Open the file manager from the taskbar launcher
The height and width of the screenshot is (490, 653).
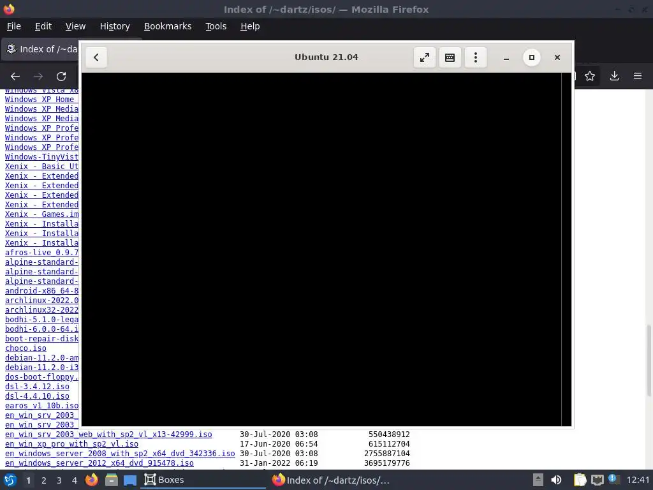pyautogui.click(x=111, y=480)
